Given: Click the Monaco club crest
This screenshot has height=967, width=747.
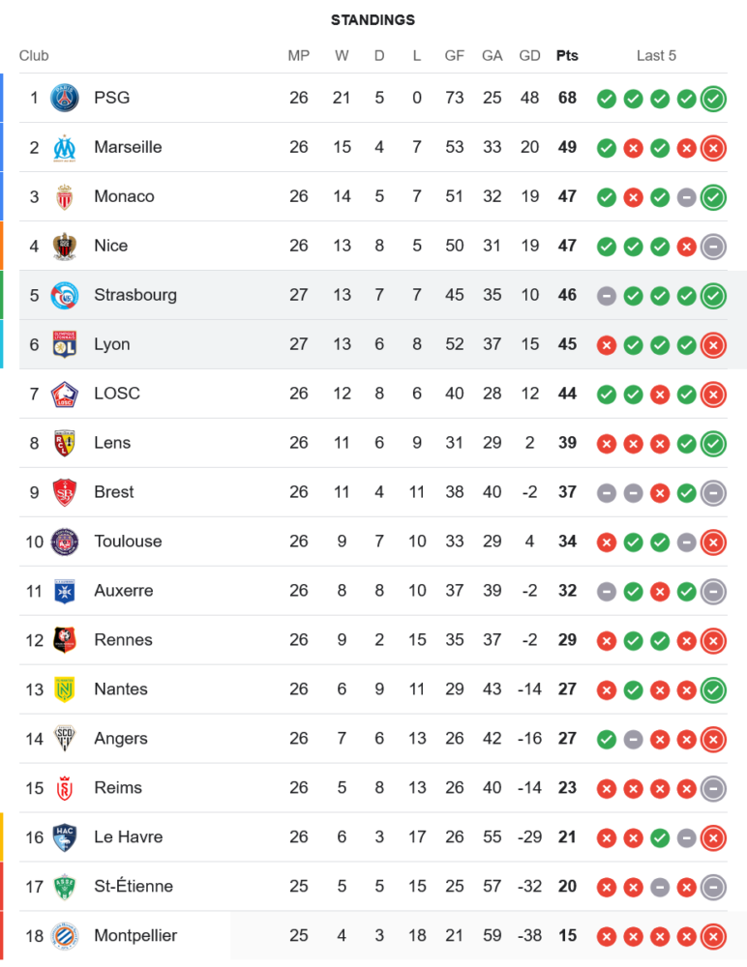Looking at the screenshot, I should [65, 196].
